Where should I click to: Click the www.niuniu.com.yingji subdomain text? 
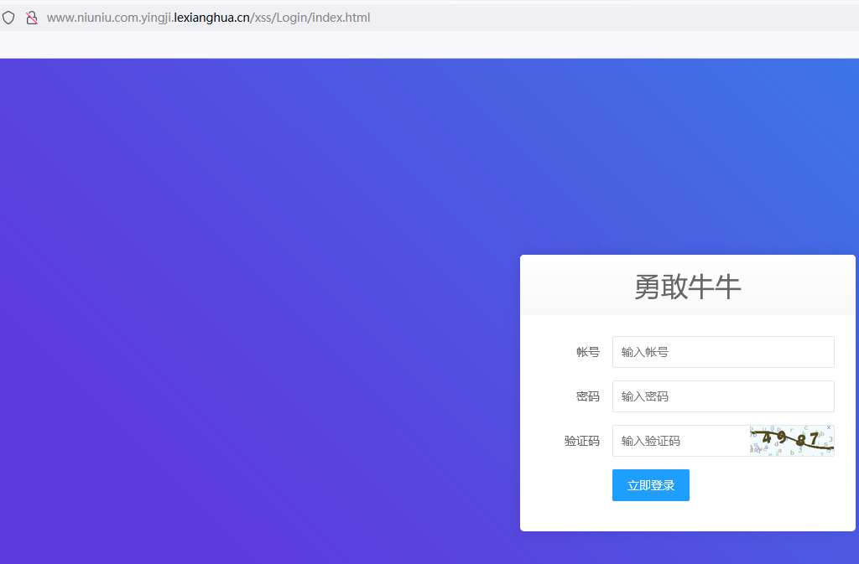pos(109,18)
